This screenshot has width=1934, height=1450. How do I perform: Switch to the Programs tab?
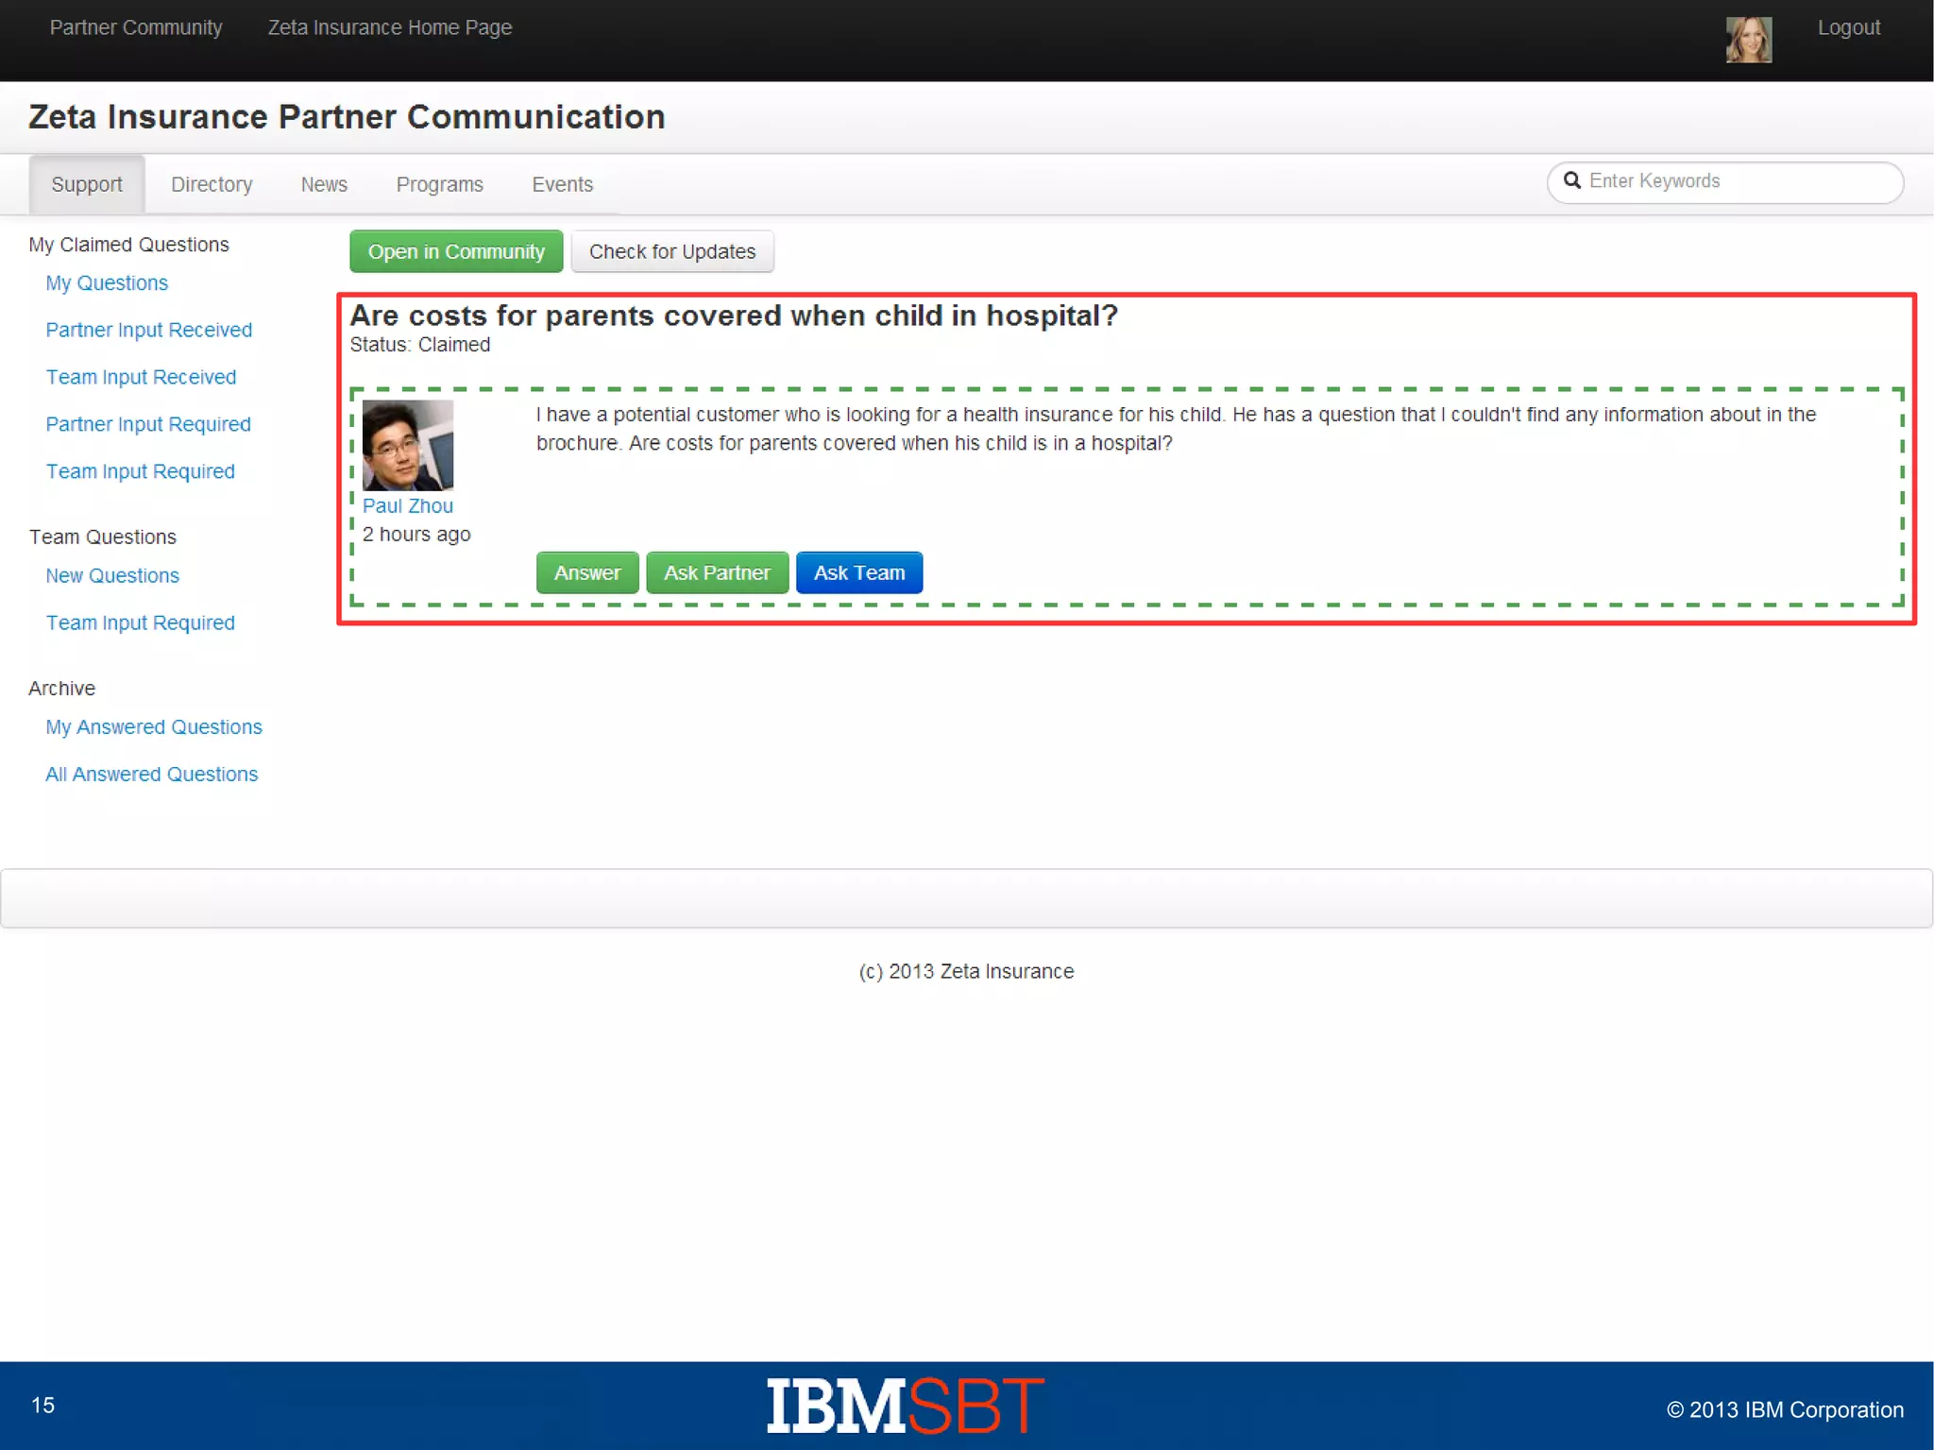coord(439,184)
